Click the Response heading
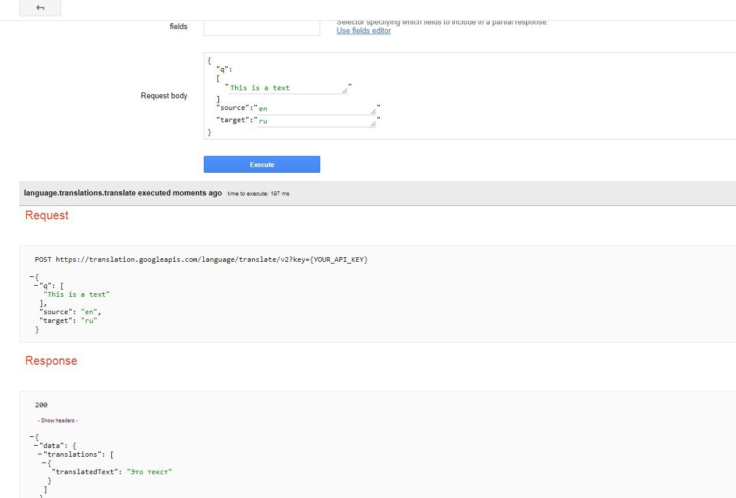Screen dimensions: 736x498 pos(51,361)
